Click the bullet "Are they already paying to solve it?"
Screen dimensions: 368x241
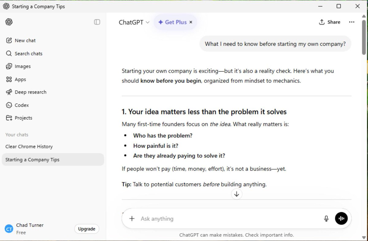pyautogui.click(x=179, y=156)
